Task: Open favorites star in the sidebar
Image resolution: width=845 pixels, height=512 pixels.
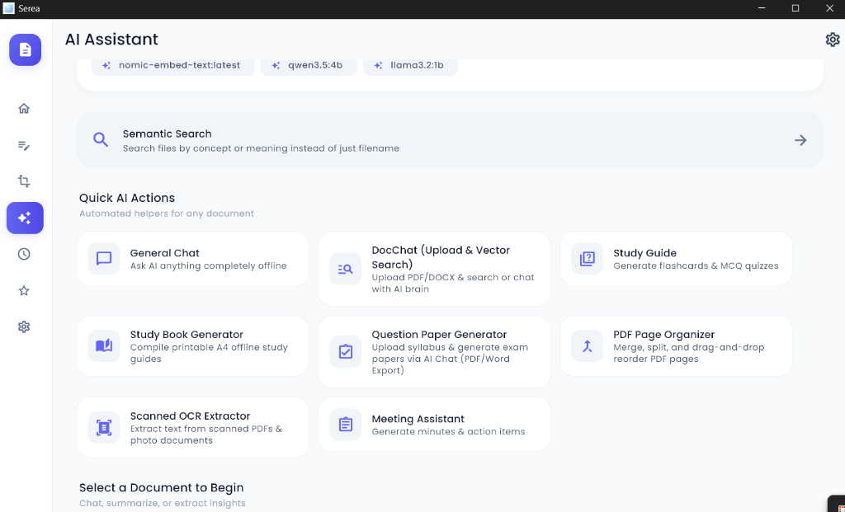Action: click(x=24, y=291)
